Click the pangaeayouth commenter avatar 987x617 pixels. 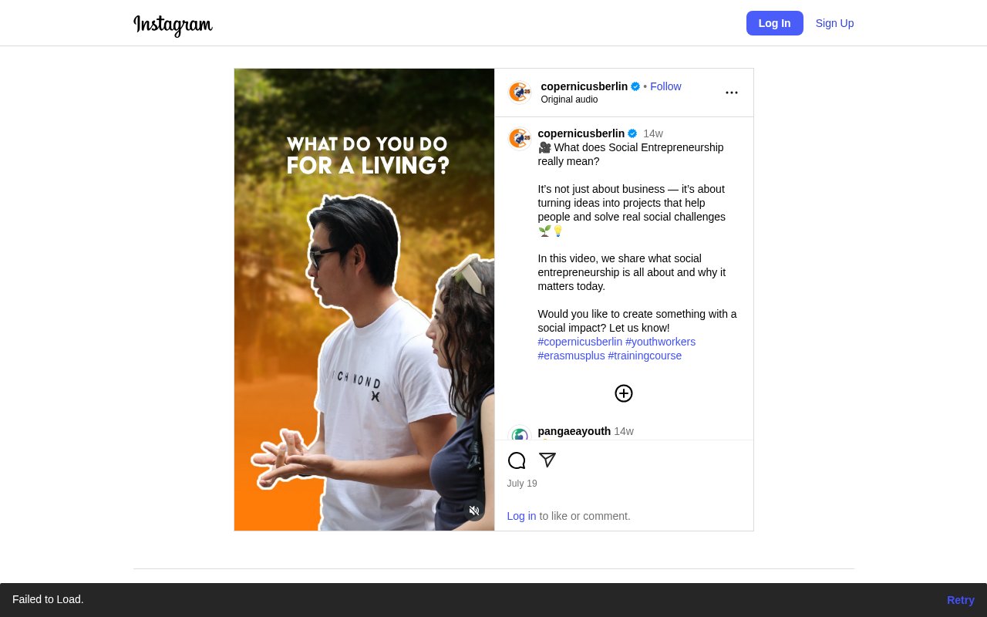click(519, 435)
